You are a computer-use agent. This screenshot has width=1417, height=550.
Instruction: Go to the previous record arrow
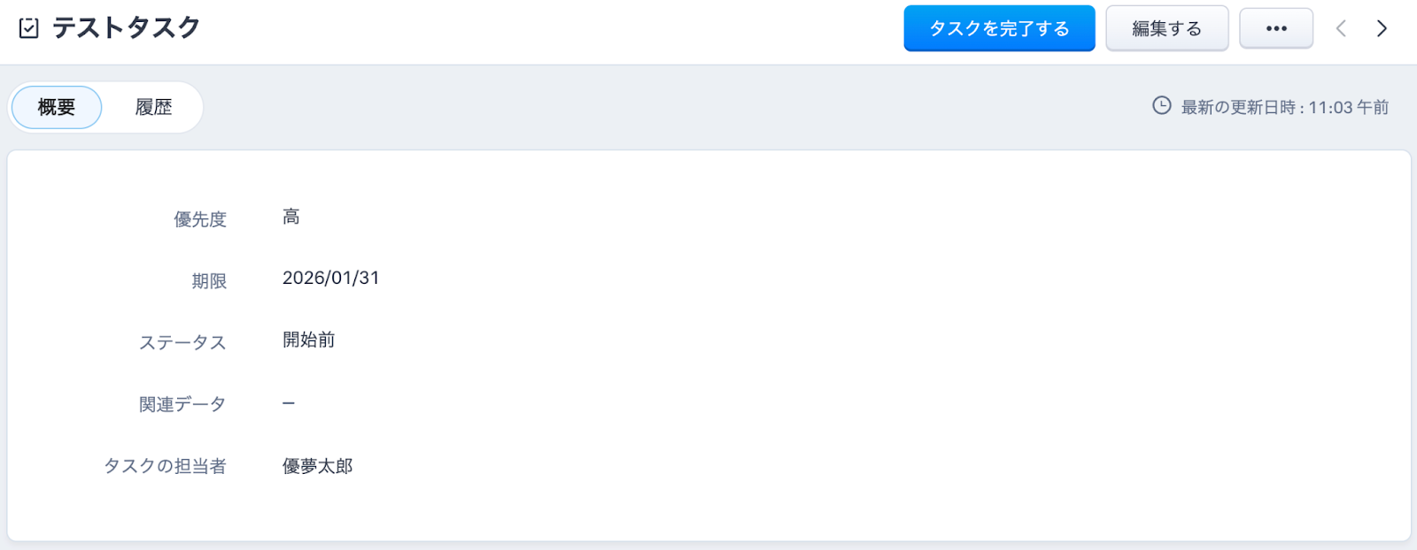[x=1341, y=28]
